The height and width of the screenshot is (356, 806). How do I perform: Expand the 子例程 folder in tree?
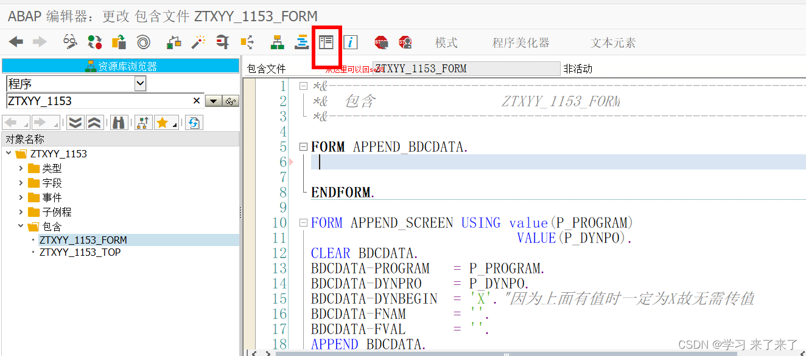(21, 212)
